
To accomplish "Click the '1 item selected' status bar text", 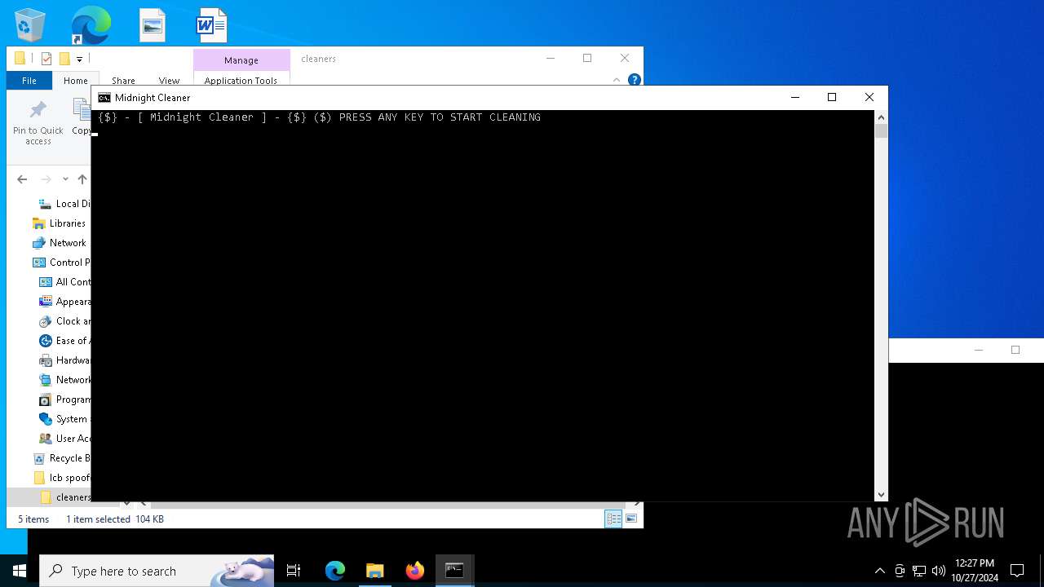I will (98, 519).
